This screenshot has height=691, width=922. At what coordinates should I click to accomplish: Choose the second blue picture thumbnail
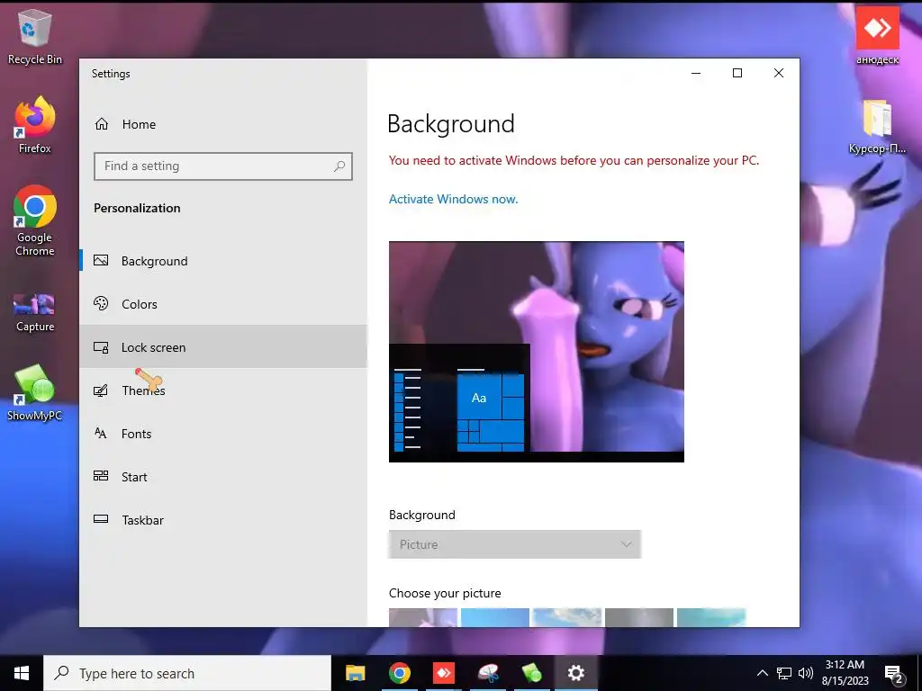tap(495, 617)
